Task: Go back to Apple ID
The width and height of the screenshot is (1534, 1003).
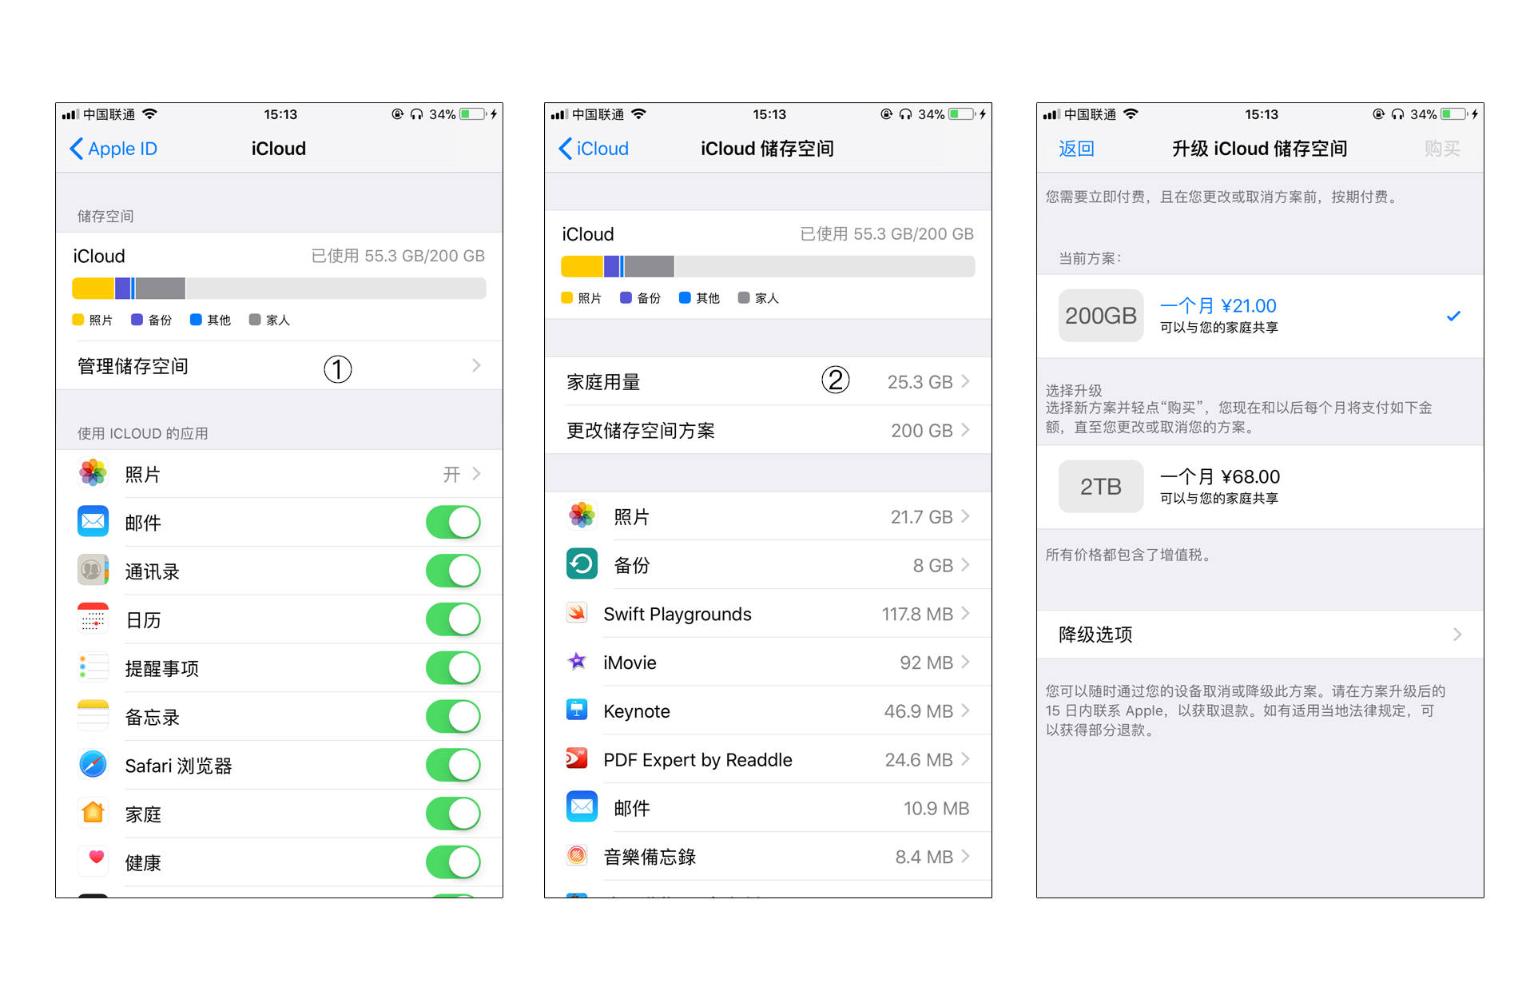Action: pos(113,149)
